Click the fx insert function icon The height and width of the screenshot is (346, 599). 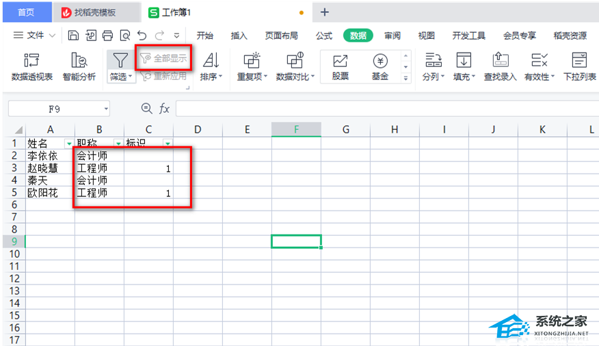pos(164,109)
